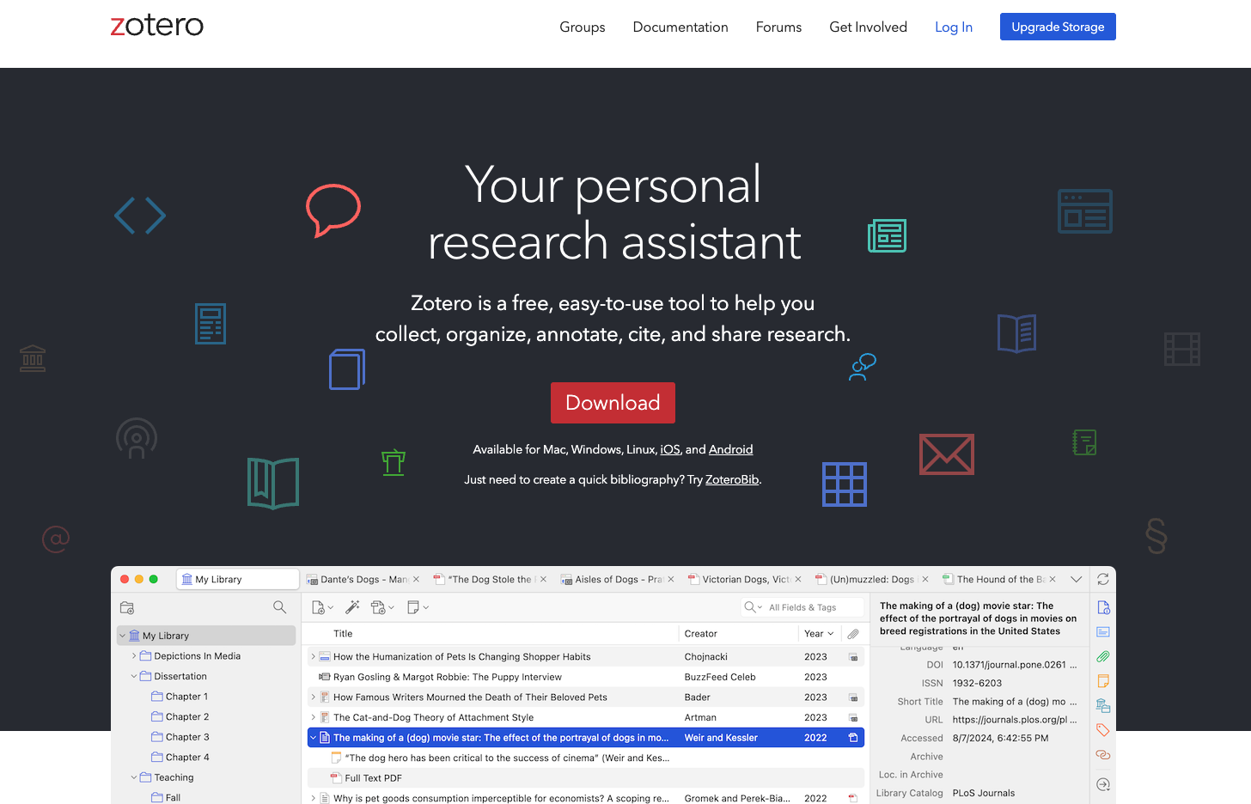Click the New Note toolbar icon
This screenshot has width=1251, height=804.
click(413, 607)
